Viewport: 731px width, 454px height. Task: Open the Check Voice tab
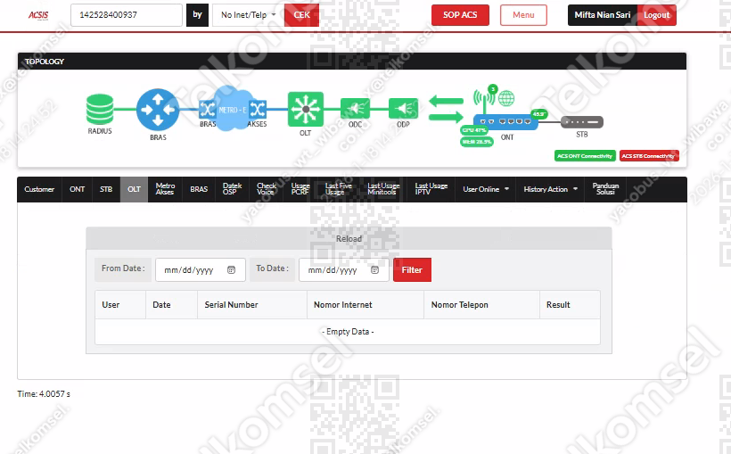pos(267,189)
